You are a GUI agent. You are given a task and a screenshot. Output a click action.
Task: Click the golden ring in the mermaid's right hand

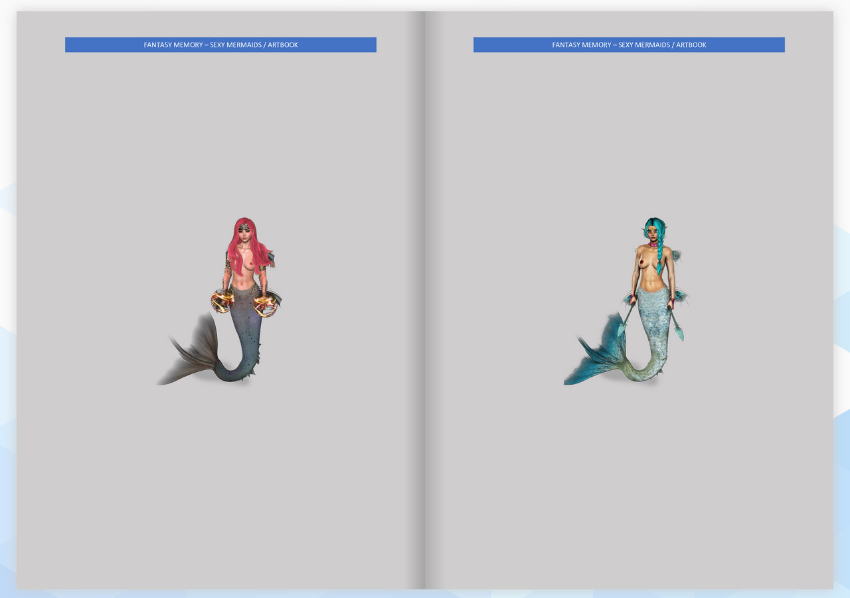(x=221, y=301)
